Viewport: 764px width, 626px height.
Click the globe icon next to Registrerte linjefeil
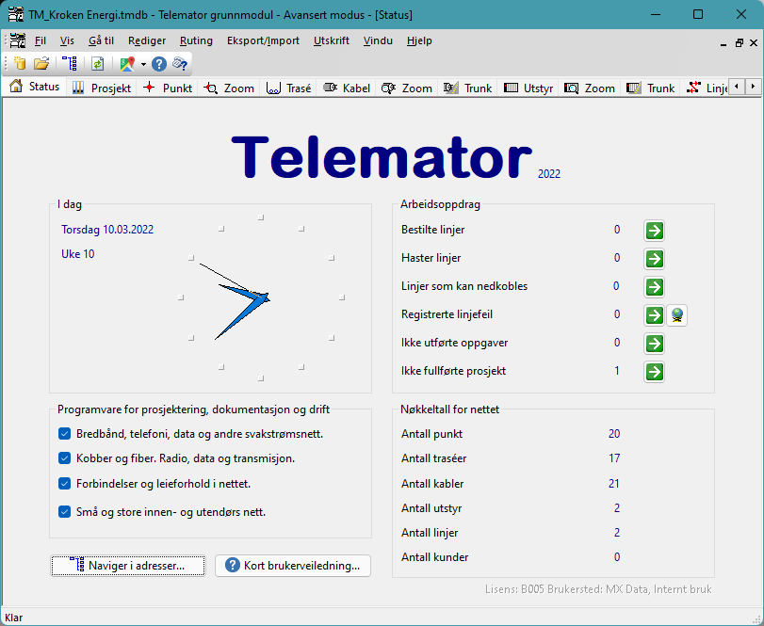click(x=676, y=315)
